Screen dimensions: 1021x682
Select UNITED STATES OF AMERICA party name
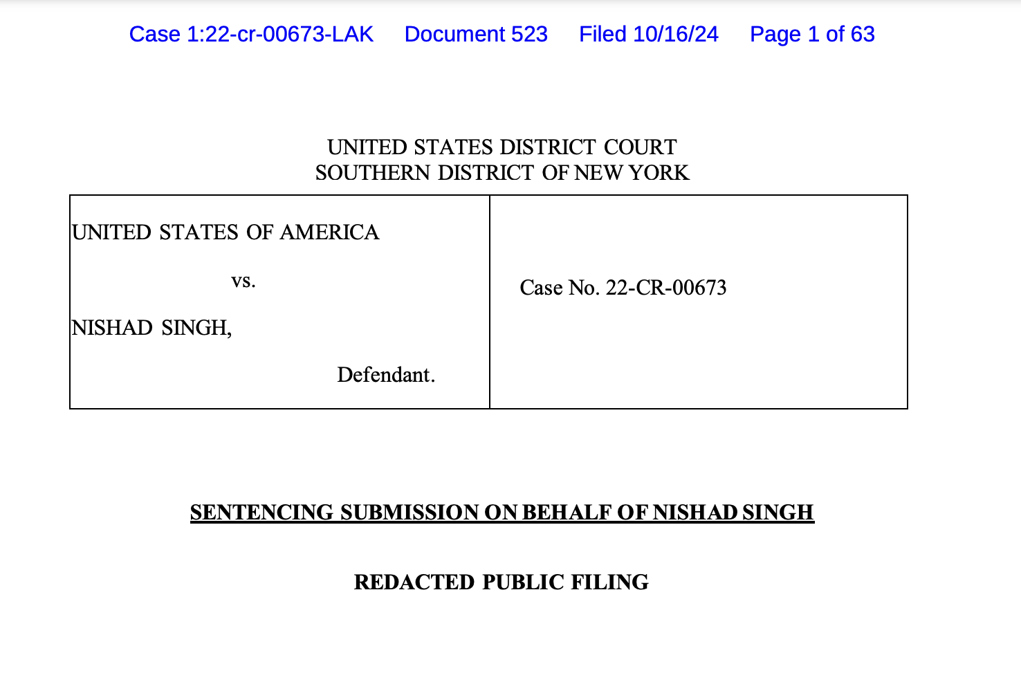click(x=226, y=232)
